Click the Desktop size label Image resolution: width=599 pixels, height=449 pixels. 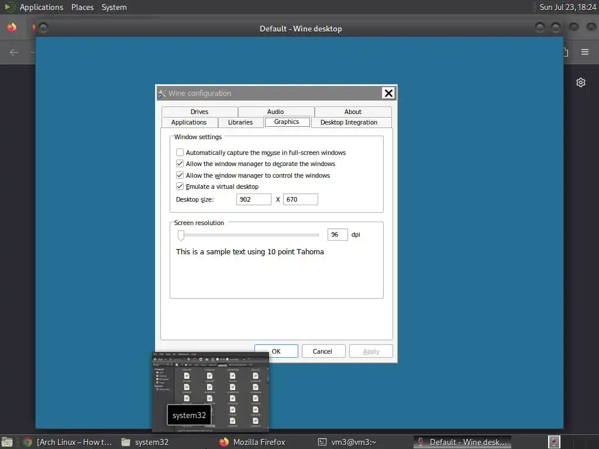[x=195, y=199]
